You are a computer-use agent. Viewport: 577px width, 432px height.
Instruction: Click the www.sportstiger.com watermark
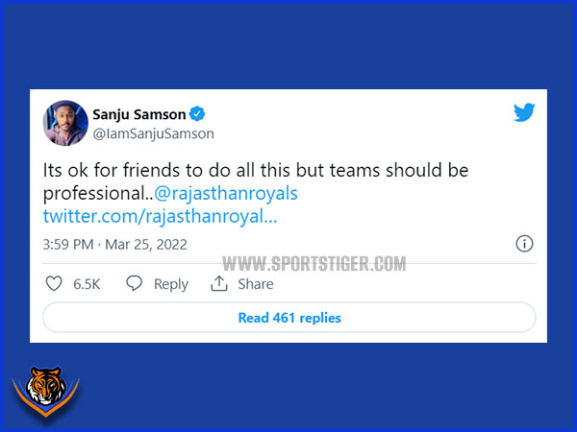[314, 264]
